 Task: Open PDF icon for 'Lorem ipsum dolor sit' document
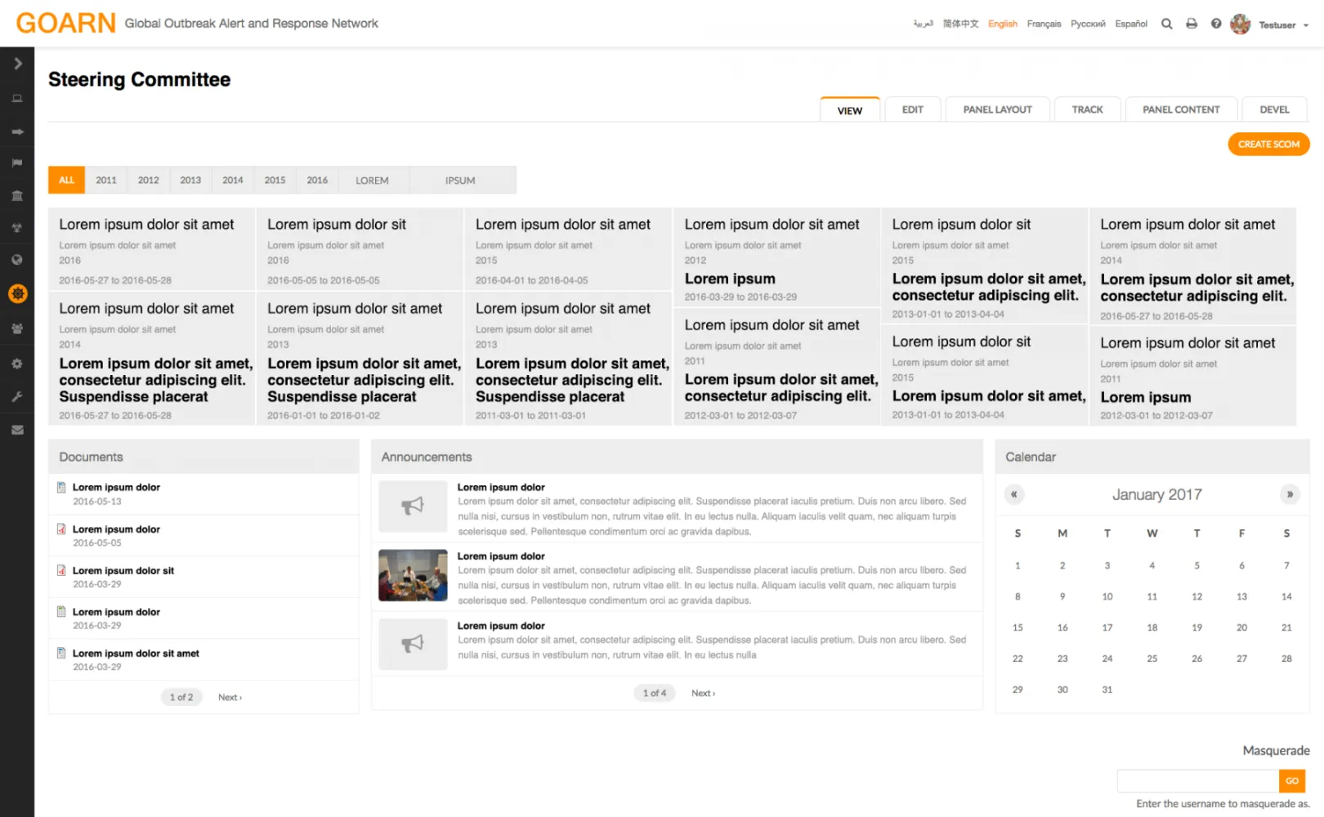[x=61, y=570]
